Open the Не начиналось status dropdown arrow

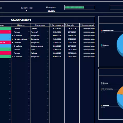[29, 39]
